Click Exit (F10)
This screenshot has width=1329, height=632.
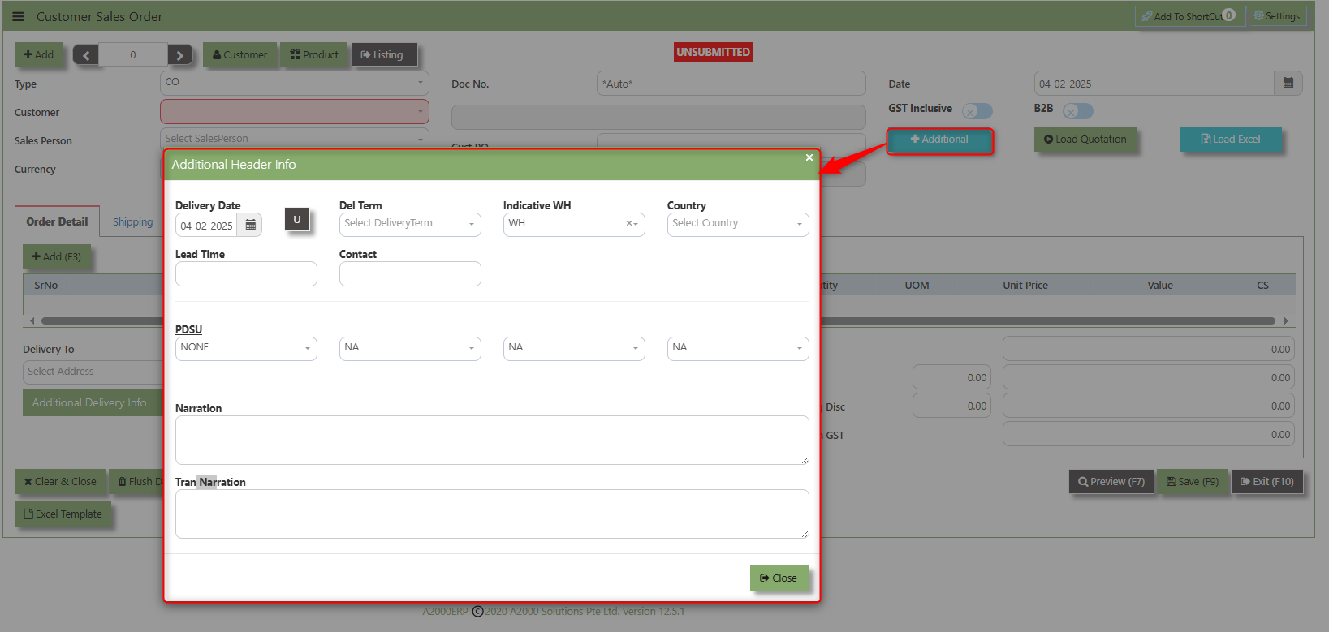1267,481
